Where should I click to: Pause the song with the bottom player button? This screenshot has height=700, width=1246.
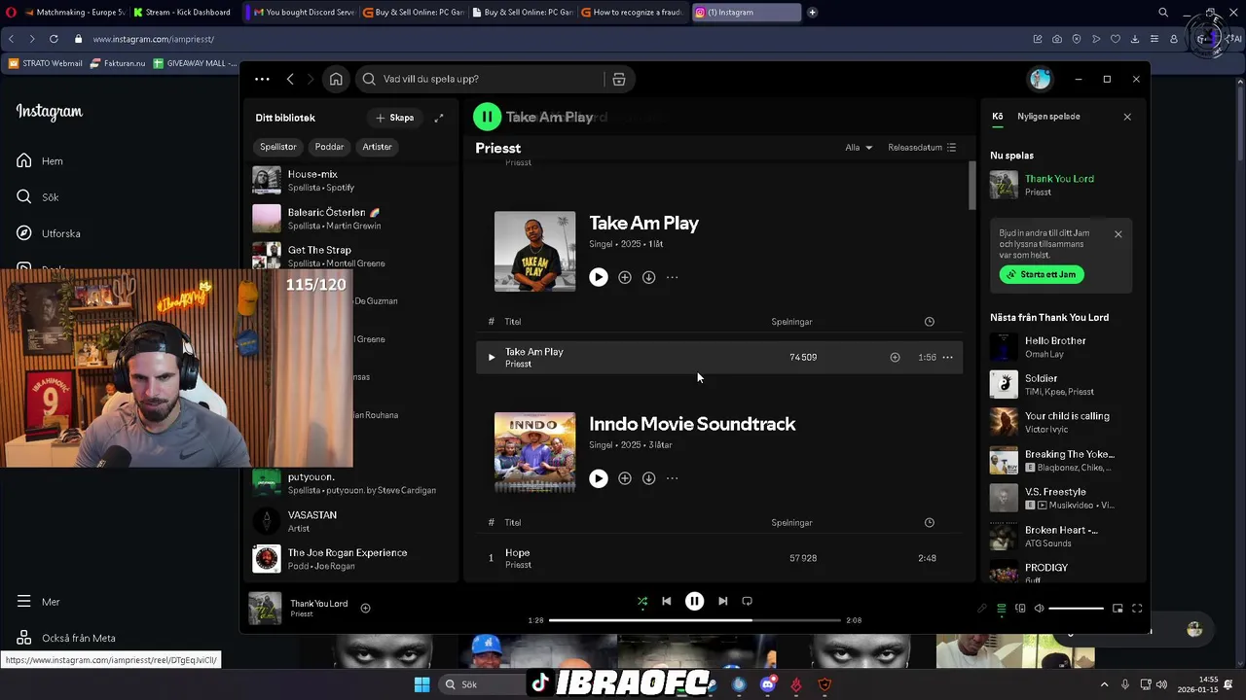[x=694, y=601]
